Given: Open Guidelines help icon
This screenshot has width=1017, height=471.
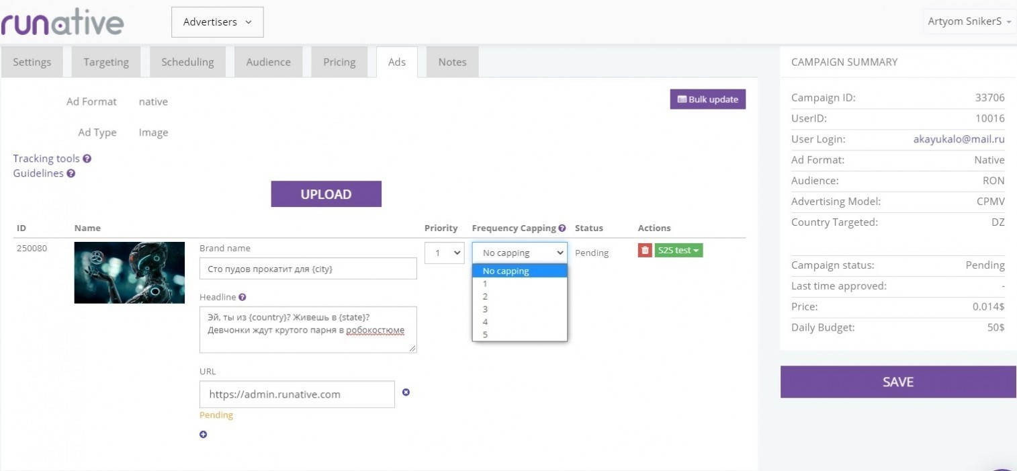Looking at the screenshot, I should [71, 173].
